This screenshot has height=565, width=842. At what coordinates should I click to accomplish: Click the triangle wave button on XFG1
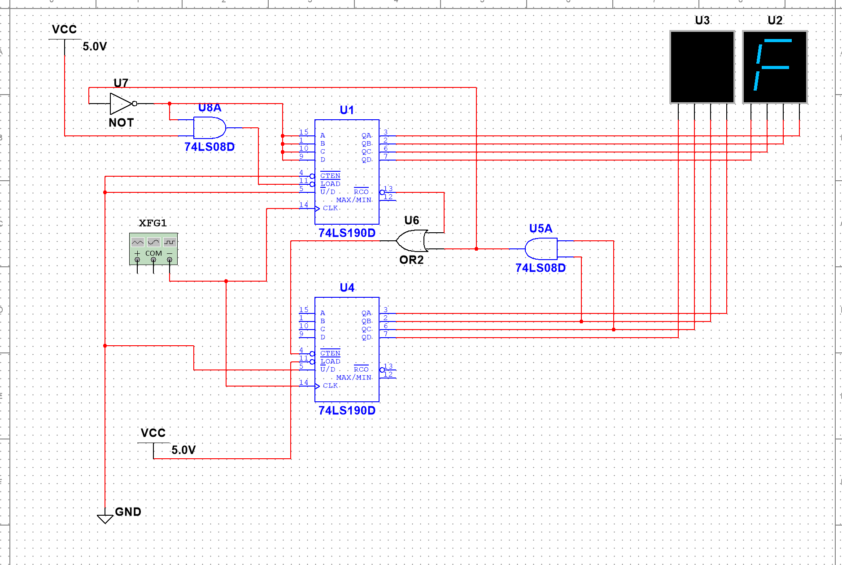(138, 242)
